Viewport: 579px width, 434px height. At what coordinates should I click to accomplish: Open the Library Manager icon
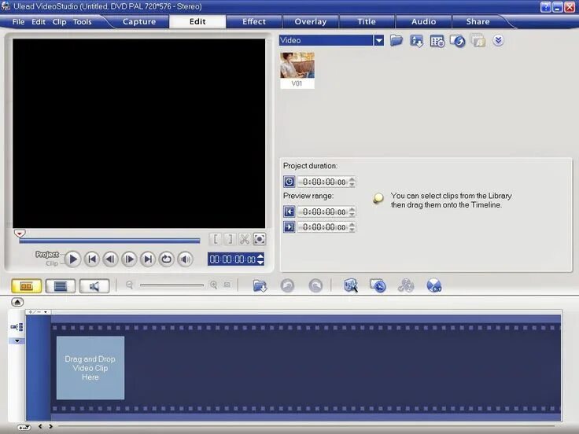pos(437,41)
